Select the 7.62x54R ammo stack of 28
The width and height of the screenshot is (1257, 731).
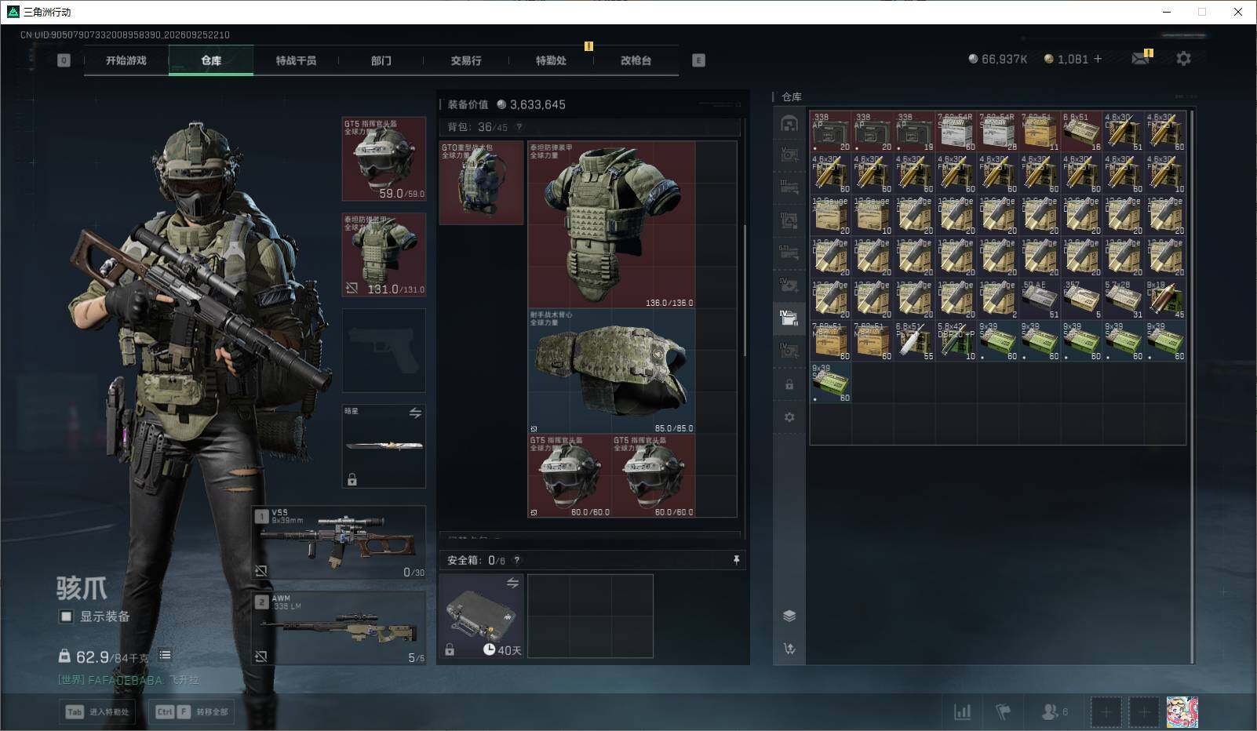(x=998, y=131)
